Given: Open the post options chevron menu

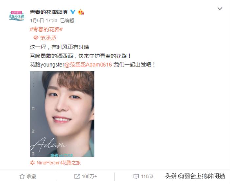Looking at the screenshot, I should (220, 9).
